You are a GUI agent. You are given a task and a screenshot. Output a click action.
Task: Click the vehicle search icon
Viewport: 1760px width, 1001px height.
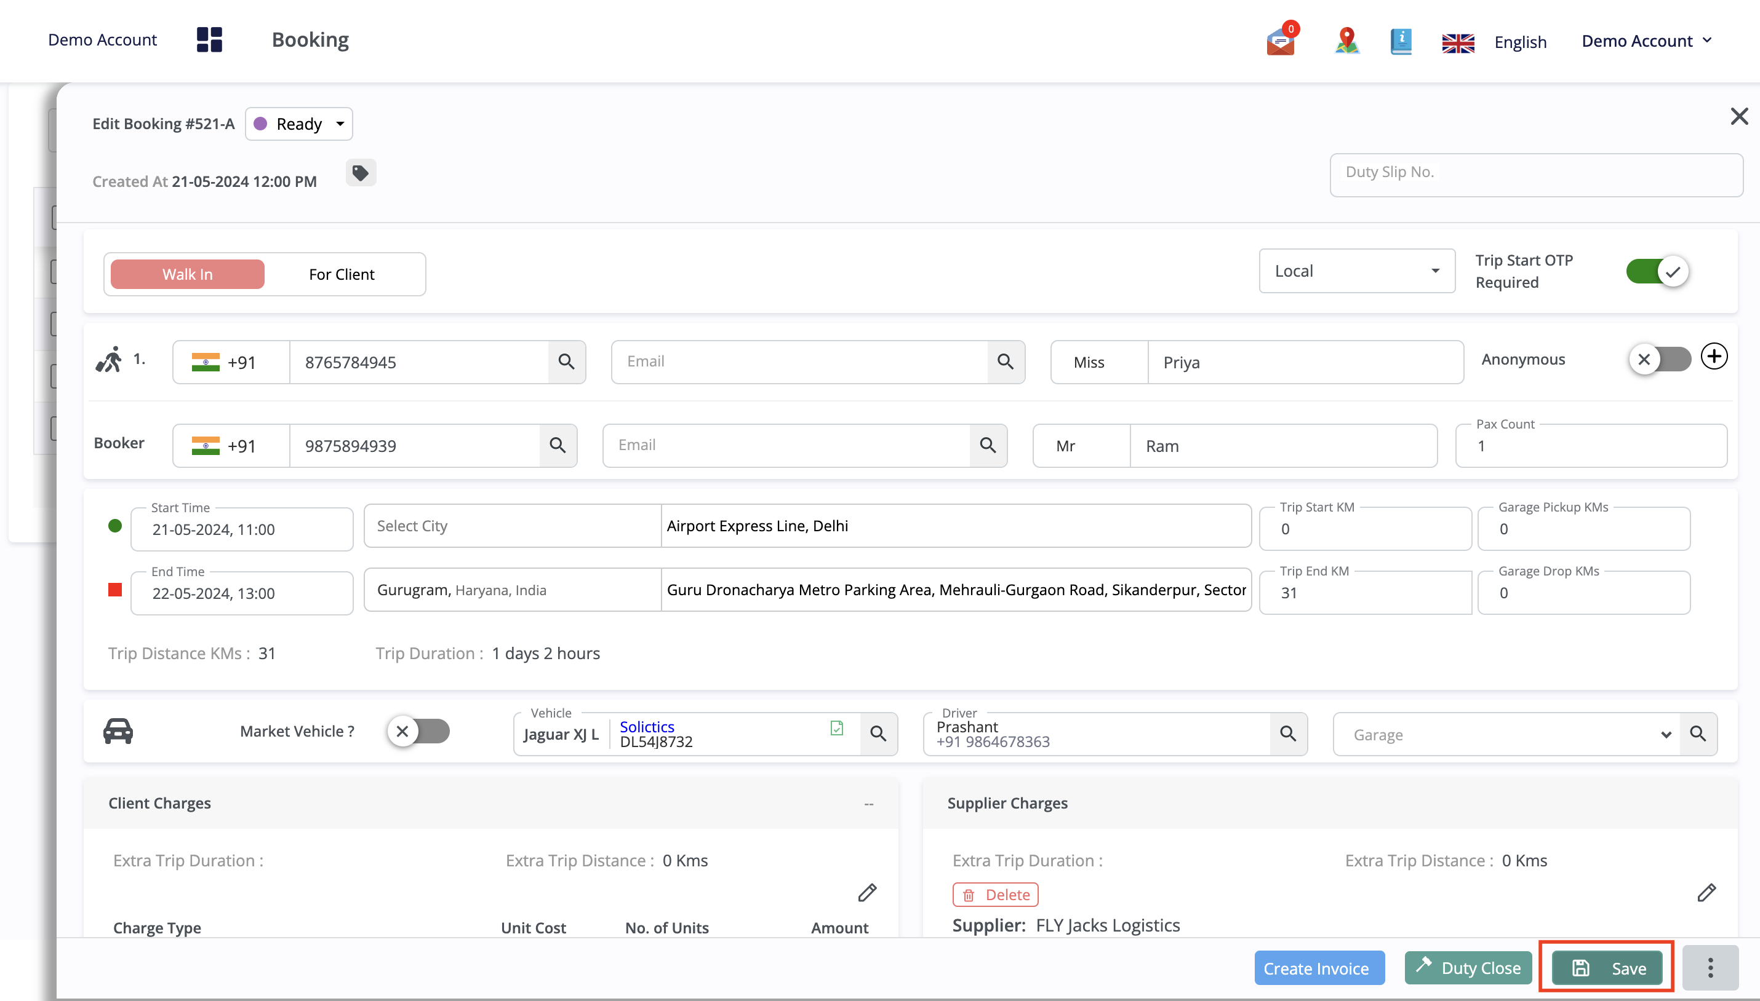(x=878, y=733)
